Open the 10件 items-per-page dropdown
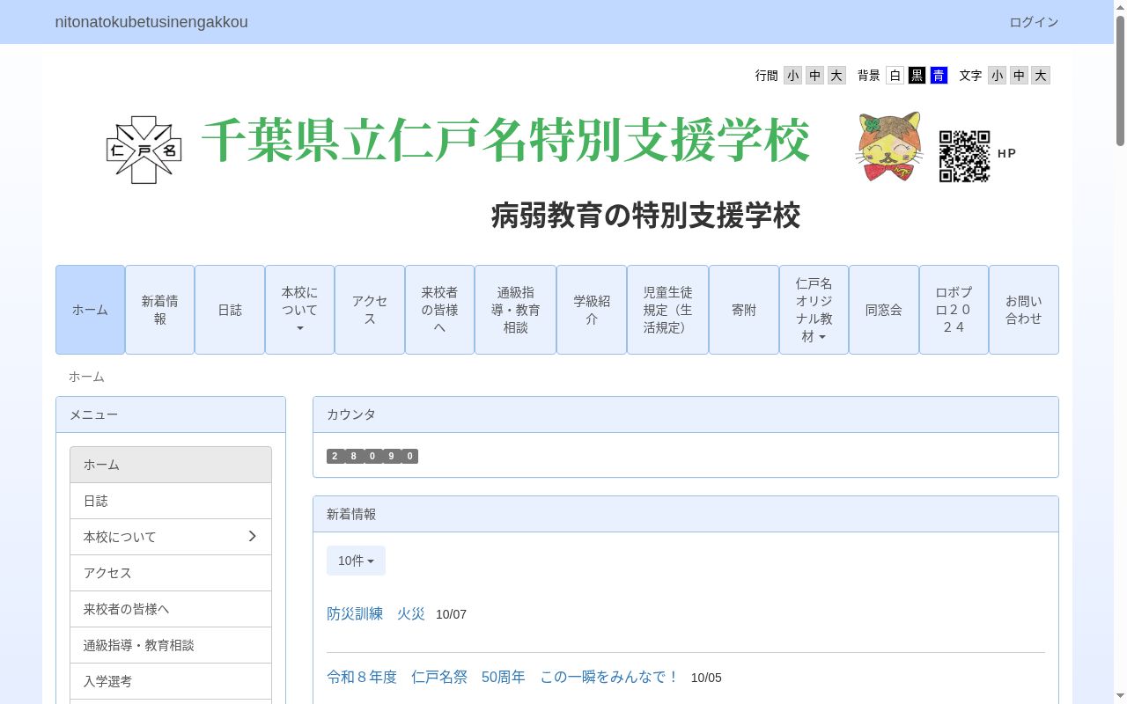The image size is (1127, 704). click(x=356, y=561)
